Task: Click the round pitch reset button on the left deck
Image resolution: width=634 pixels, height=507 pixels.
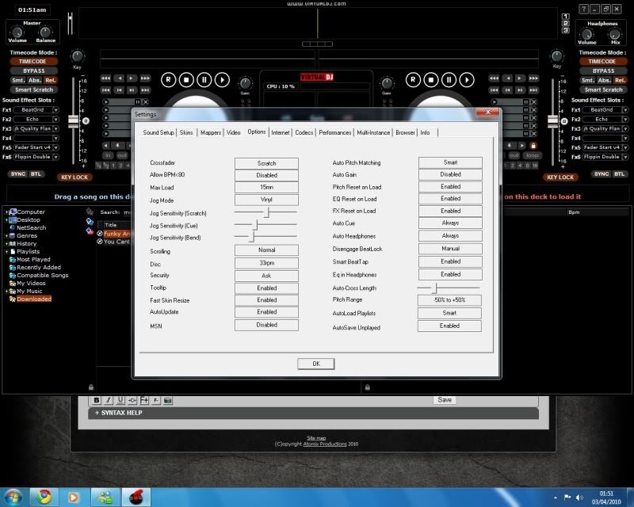Action: (86, 121)
